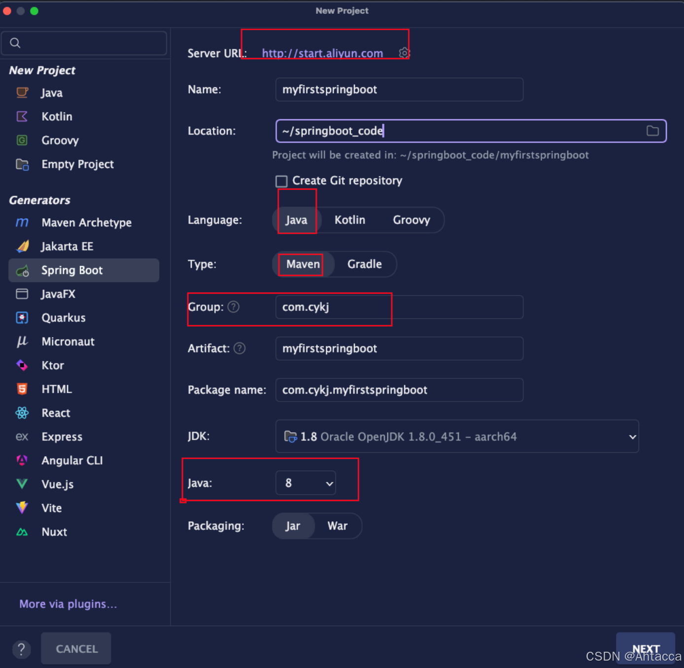This screenshot has height=668, width=684.
Task: Open the JDK dropdown
Action: click(x=457, y=436)
